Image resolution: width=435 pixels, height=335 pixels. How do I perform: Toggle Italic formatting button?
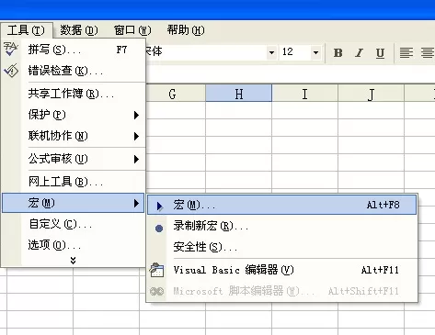(359, 53)
